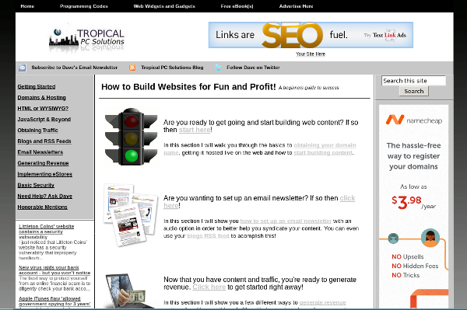Open Programming Codes in top navigation
The image size is (467, 310).
click(84, 6)
